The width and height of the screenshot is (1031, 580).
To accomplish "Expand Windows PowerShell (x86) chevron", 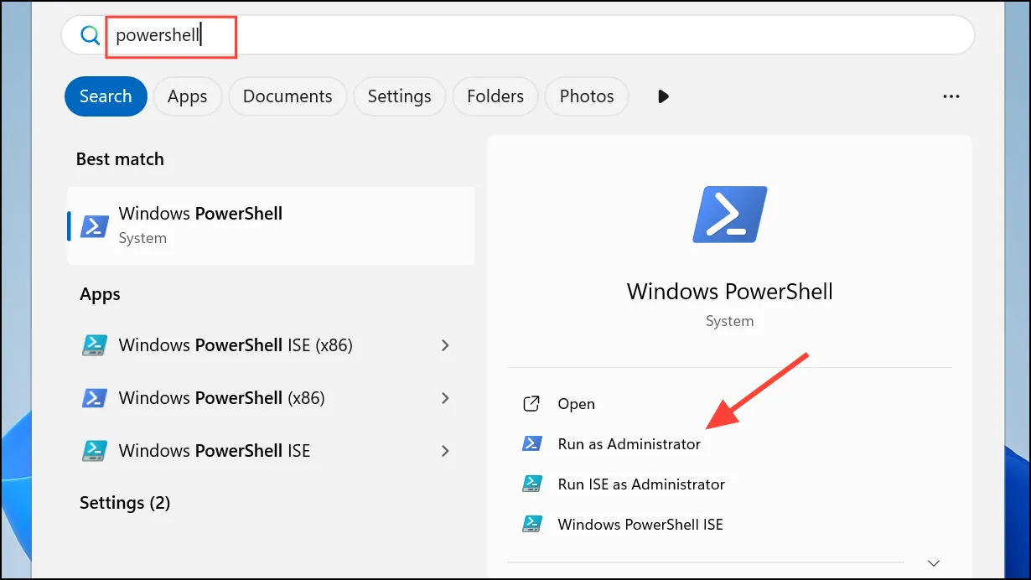I will click(445, 397).
